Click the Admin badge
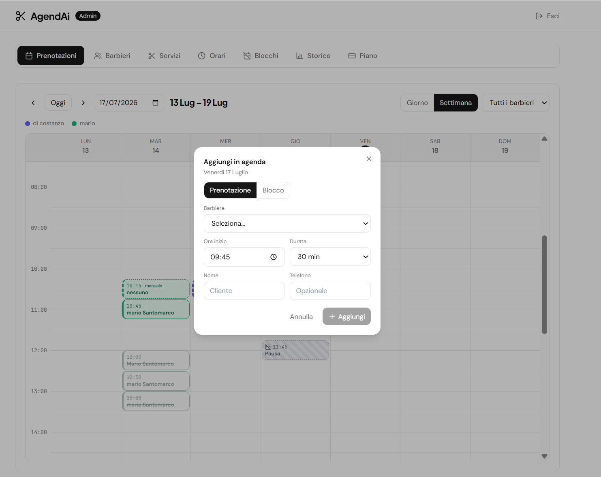The width and height of the screenshot is (601, 477). point(88,16)
